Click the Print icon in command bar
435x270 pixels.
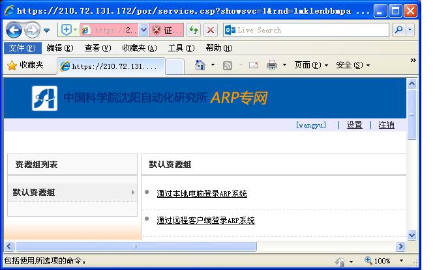(272, 65)
